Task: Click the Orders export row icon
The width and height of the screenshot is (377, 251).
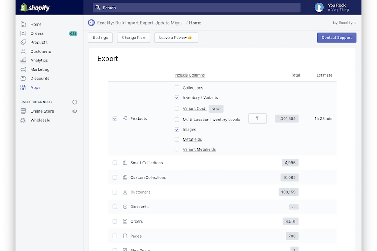Action: [125, 221]
